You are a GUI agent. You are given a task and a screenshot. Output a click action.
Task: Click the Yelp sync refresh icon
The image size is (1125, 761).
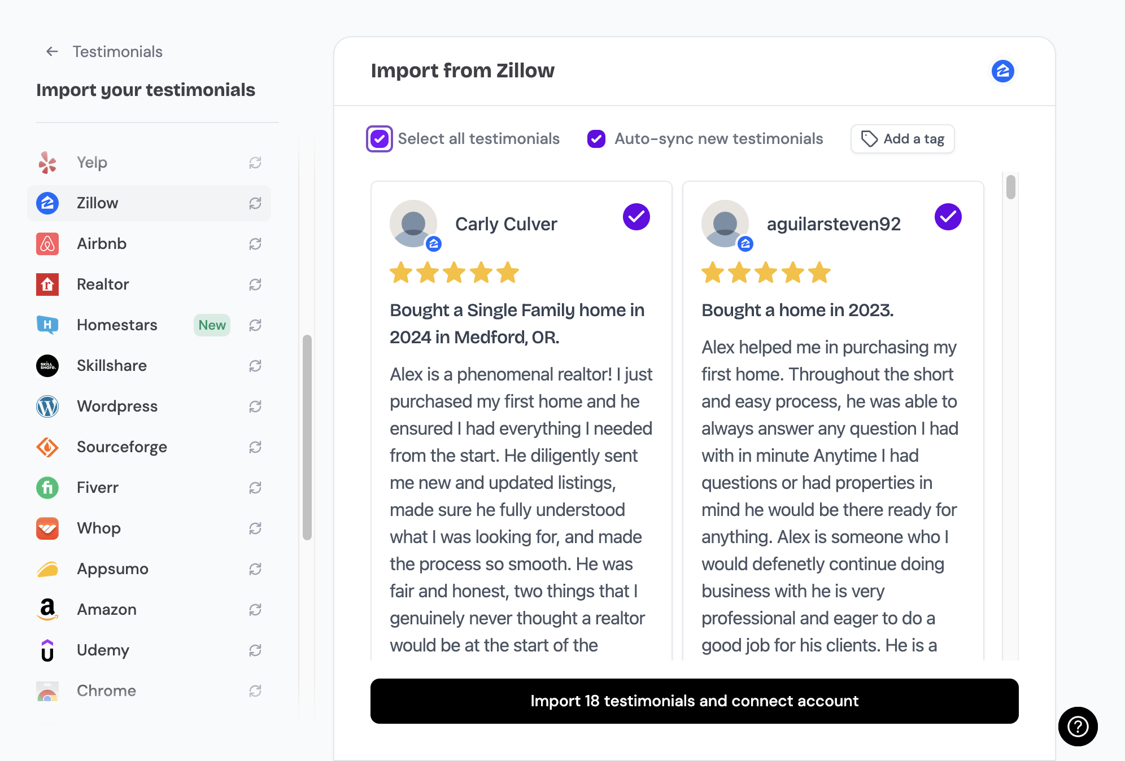[255, 163]
